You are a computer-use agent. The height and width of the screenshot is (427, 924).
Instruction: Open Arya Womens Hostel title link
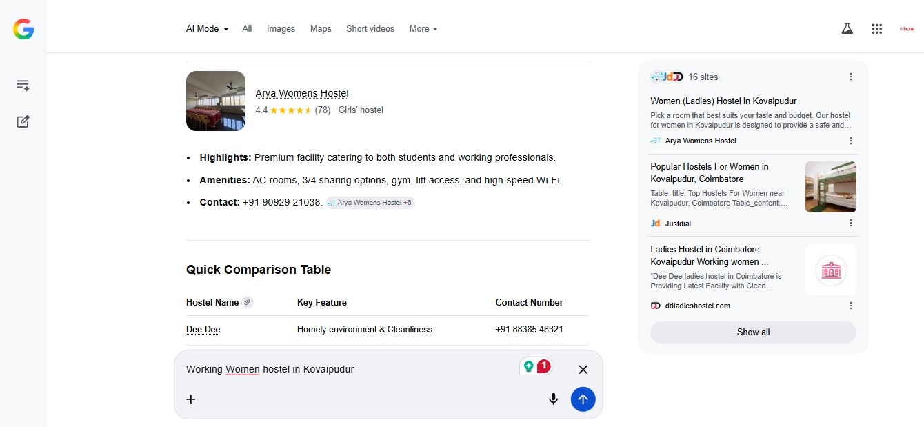tap(302, 93)
